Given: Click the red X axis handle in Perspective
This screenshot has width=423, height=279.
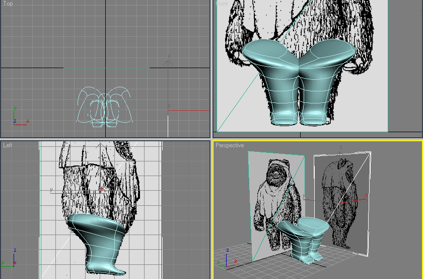Looking at the screenshot, I should tap(354, 201).
